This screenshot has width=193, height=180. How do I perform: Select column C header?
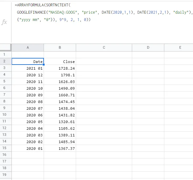click(x=104, y=48)
